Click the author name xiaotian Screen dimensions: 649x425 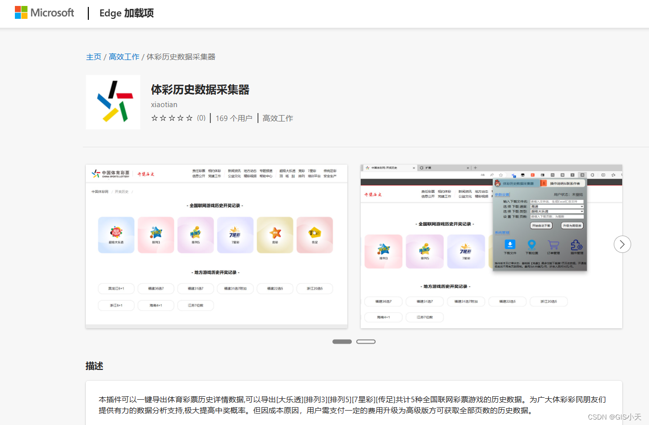point(164,105)
